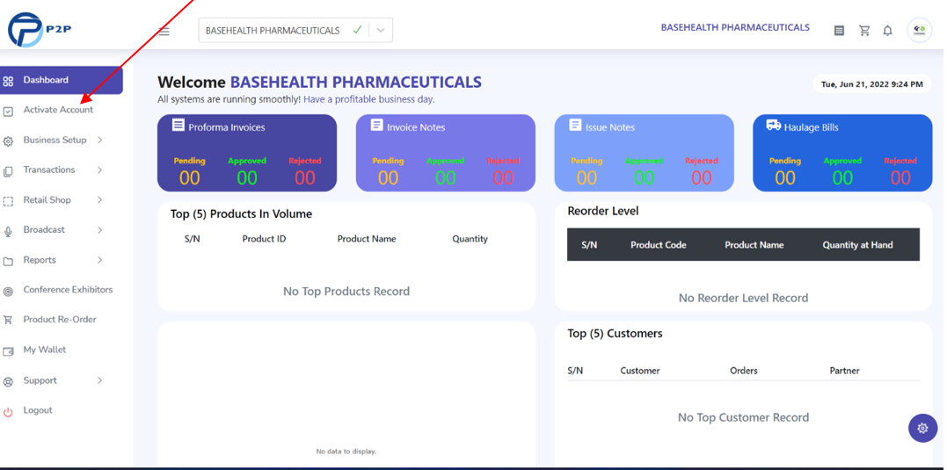Open the user profile avatar
The image size is (947, 470).
coord(919,30)
